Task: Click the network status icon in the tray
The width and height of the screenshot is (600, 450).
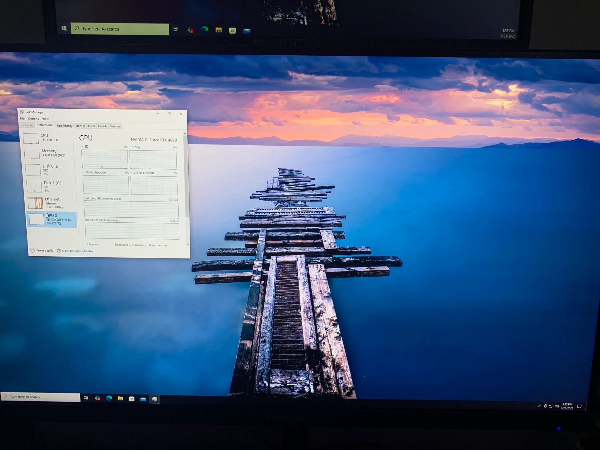Action: (551, 406)
